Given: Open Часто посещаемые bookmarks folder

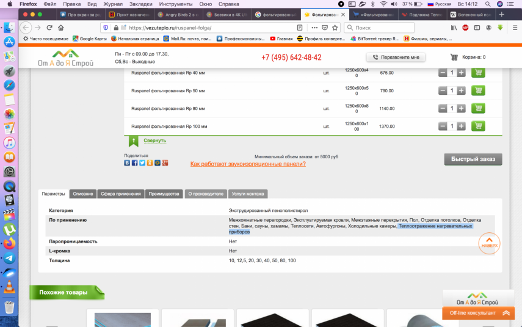Looking at the screenshot, I should point(46,39).
